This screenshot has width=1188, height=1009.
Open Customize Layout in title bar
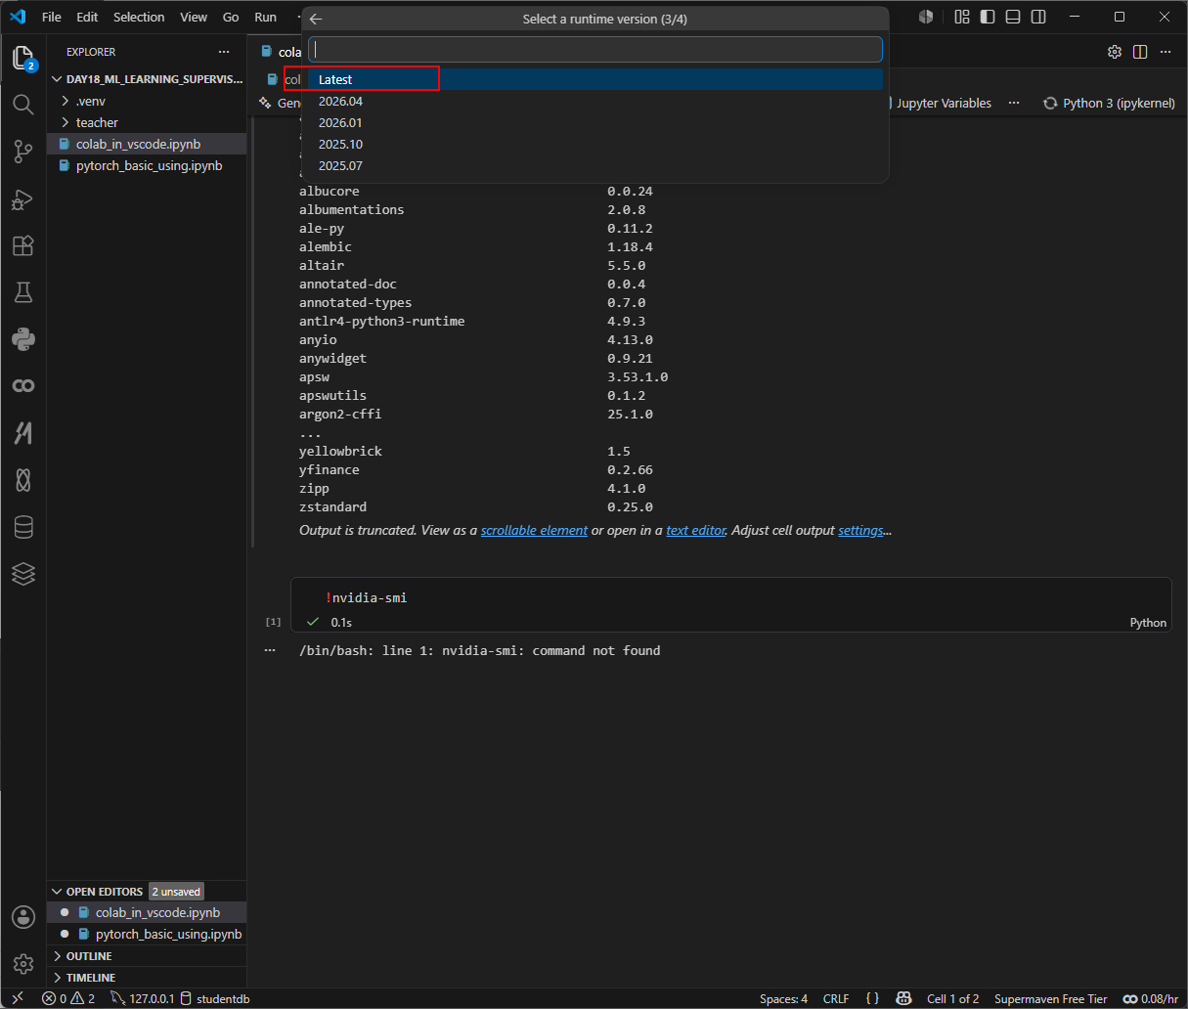coord(962,17)
